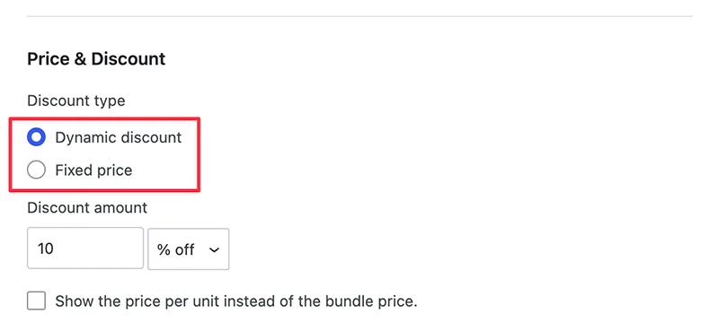The height and width of the screenshot is (331, 719).
Task: Click the empty radio circle beside Fixed price
Action: pyautogui.click(x=36, y=170)
